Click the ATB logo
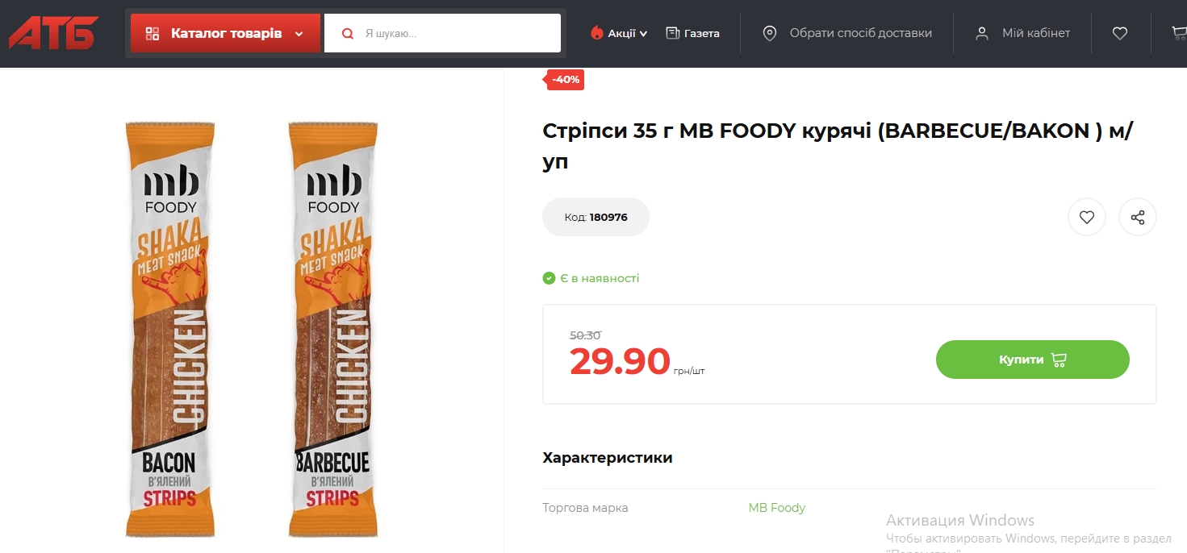The image size is (1187, 553). [53, 33]
